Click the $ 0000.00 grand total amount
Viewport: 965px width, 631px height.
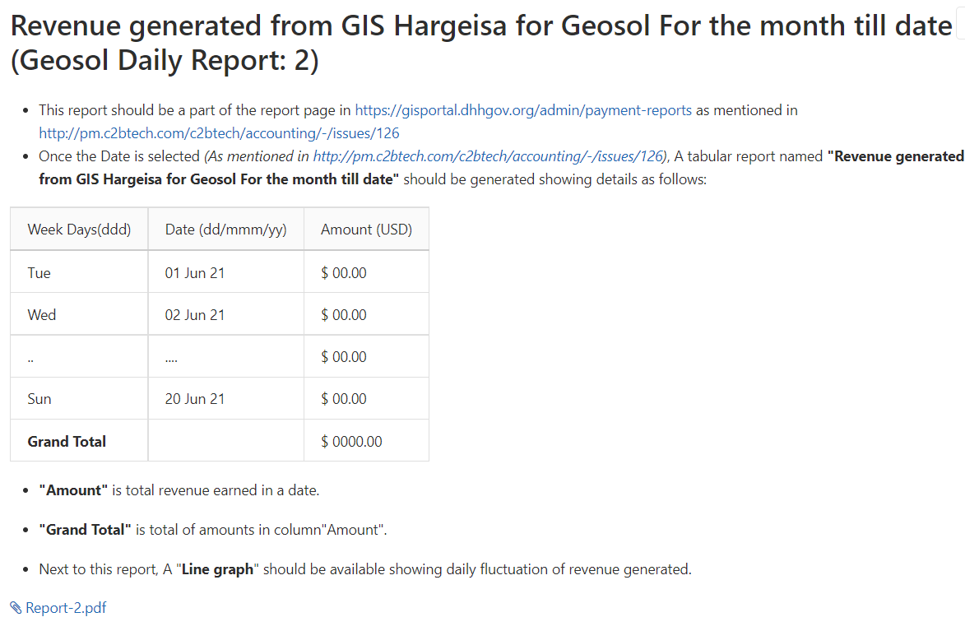[351, 442]
